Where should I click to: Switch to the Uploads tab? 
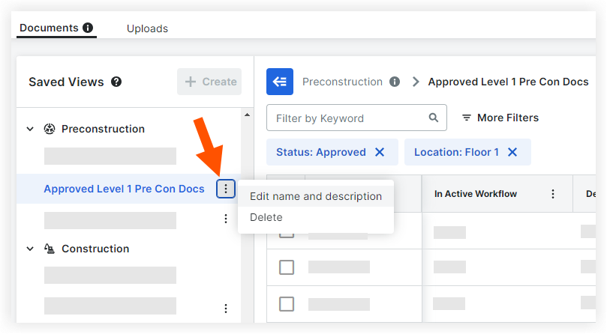(x=147, y=28)
